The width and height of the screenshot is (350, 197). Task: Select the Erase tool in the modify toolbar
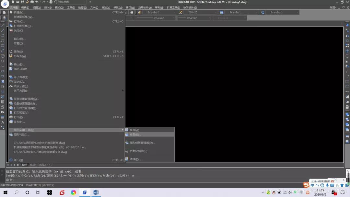347,25
